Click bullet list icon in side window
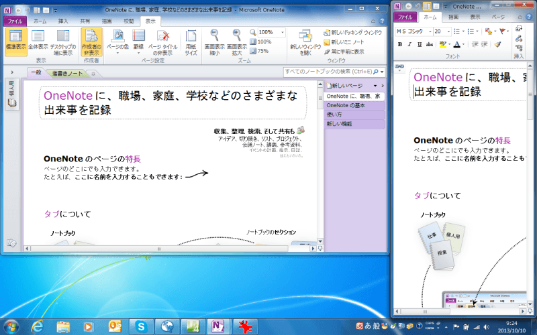This screenshot has height=335, width=537. pos(458,31)
